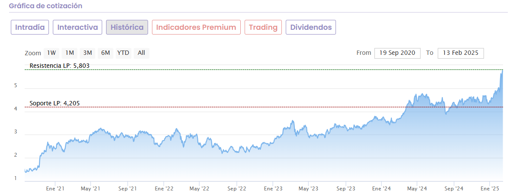Screen dimensions: 510x193
Task: Edit the From date field
Action: [397, 53]
